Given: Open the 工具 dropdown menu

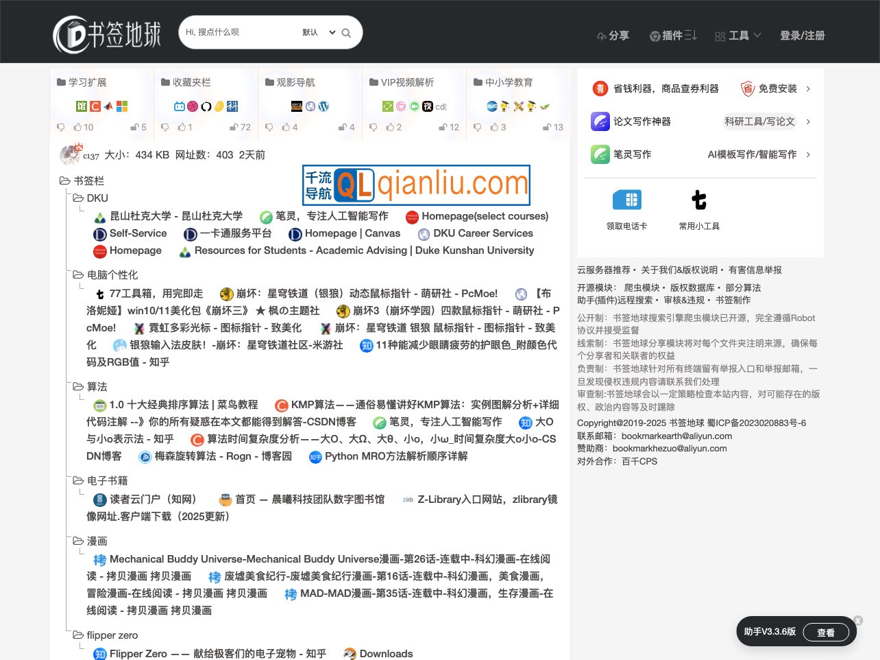Looking at the screenshot, I should click(x=738, y=36).
